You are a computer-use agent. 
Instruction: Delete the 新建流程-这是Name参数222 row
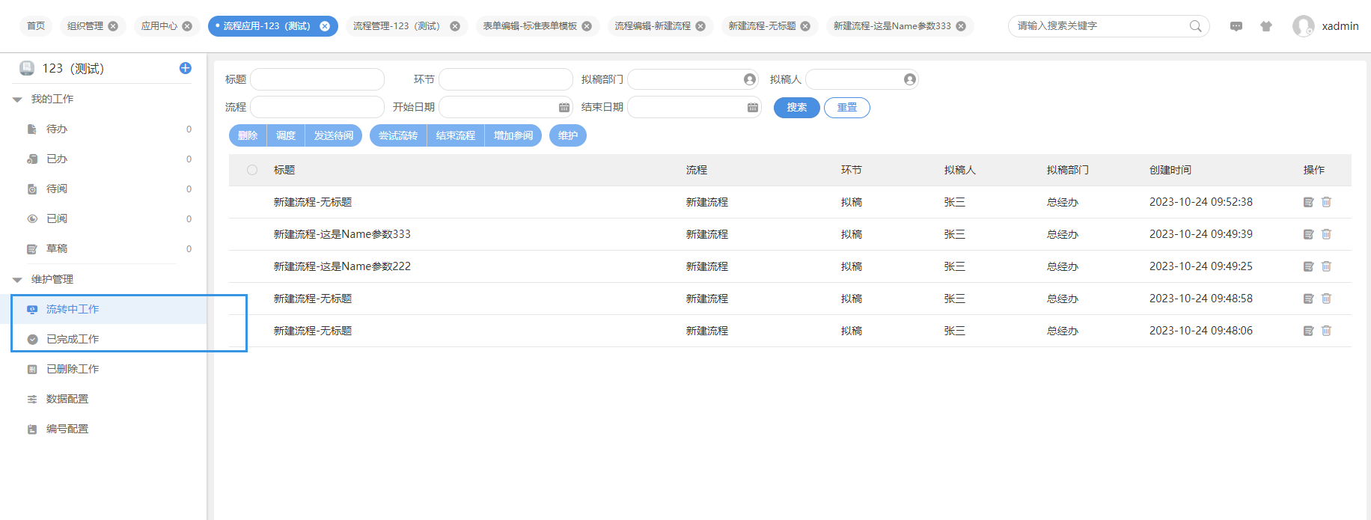(x=1326, y=266)
